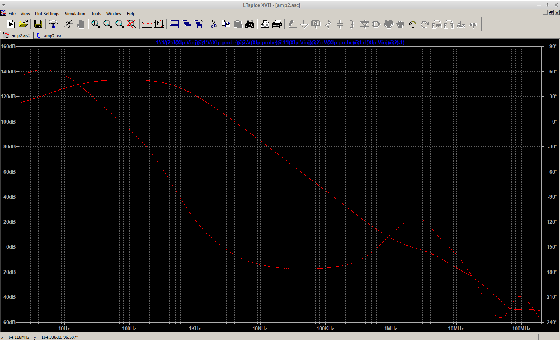Image resolution: width=560 pixels, height=340 pixels.
Task: Click the title bar dropdown arrow
Action: [4, 5]
